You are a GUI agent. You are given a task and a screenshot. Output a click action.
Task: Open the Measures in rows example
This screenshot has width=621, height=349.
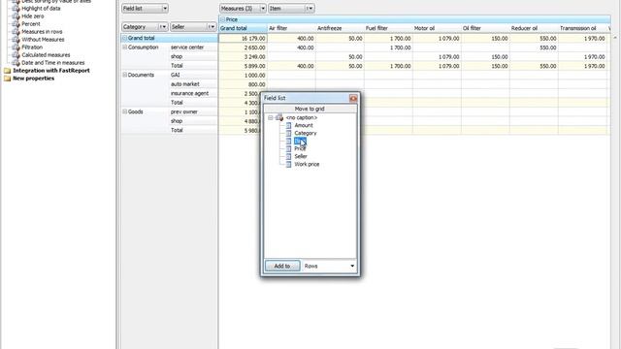[42, 32]
